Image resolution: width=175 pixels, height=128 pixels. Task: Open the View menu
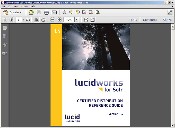tap(16, 6)
